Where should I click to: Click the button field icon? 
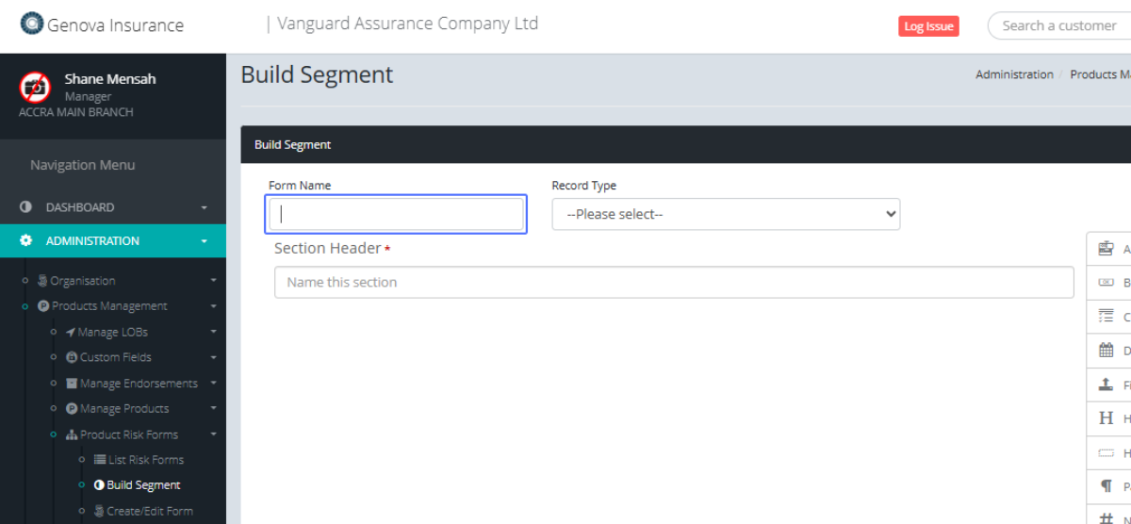click(x=1106, y=283)
